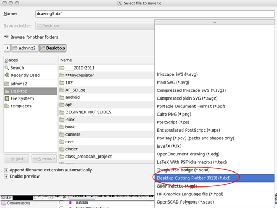
Task: Click the back arrow path button
Action: [x=7, y=48]
